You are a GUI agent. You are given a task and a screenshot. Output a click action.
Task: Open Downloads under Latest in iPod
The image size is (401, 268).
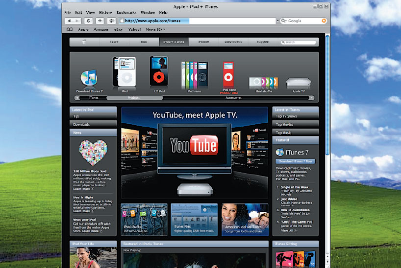93,125
